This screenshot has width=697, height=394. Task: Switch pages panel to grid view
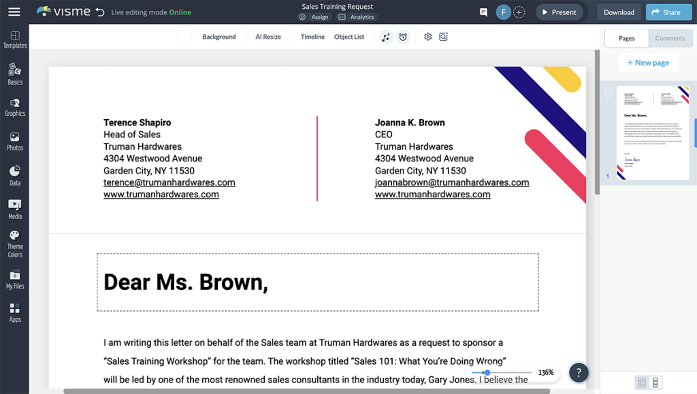tap(641, 383)
